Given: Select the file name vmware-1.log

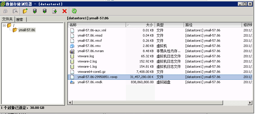Looking at the screenshot, I should coord(87,67).
